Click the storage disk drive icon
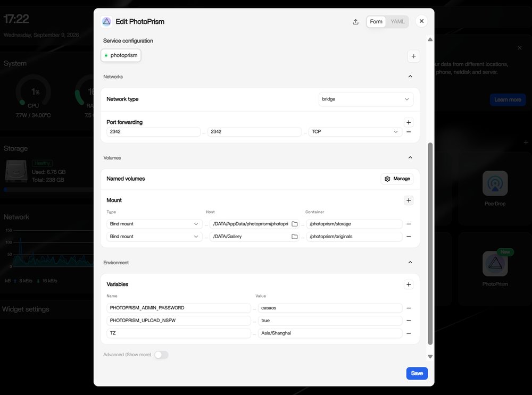 click(x=16, y=171)
